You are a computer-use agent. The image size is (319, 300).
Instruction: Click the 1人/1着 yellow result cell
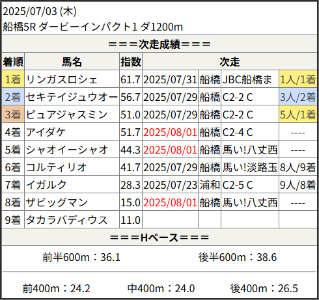tap(298, 79)
